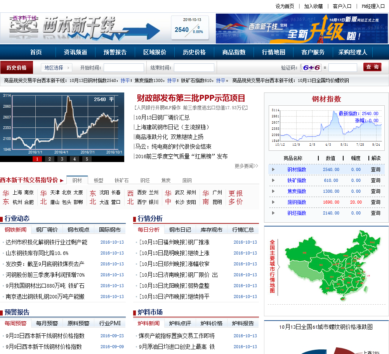Open 马云：纯电商的时代很快会结束 article
This screenshot has width=389, height=354.
point(174,146)
